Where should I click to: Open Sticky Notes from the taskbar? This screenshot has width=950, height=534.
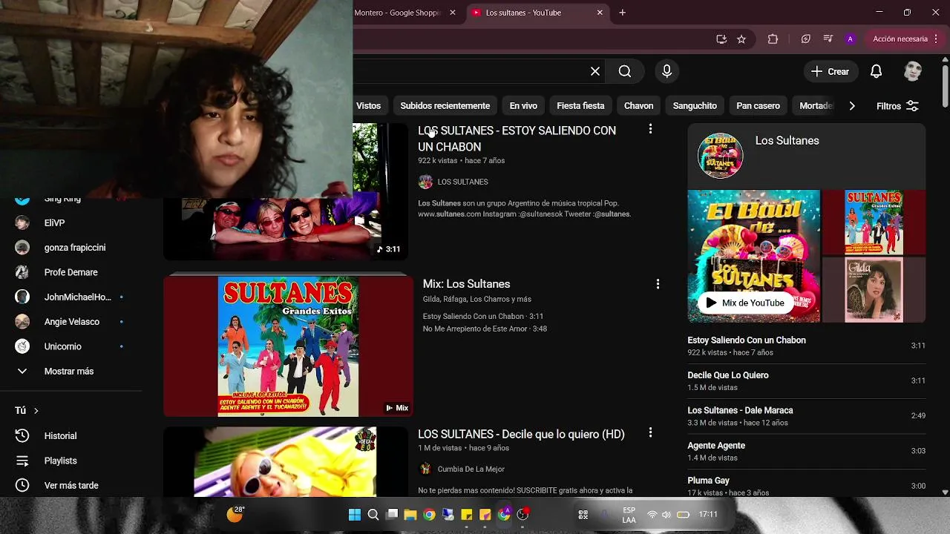point(467,515)
